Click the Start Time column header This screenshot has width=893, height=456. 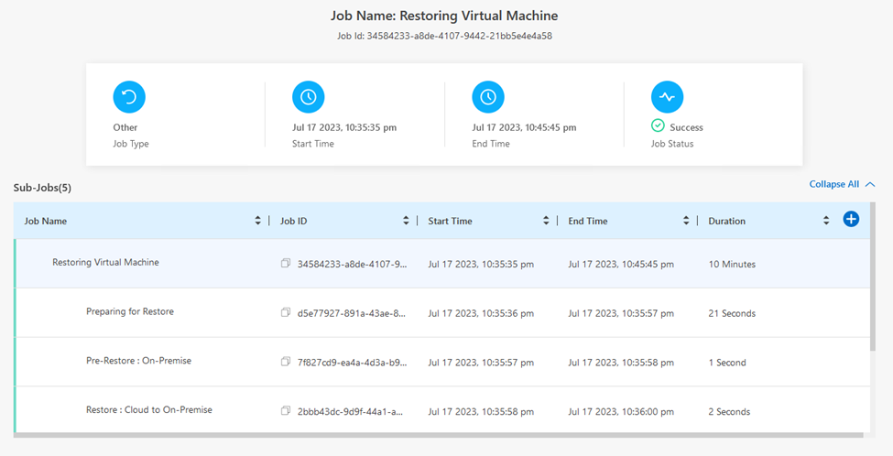[x=450, y=221]
